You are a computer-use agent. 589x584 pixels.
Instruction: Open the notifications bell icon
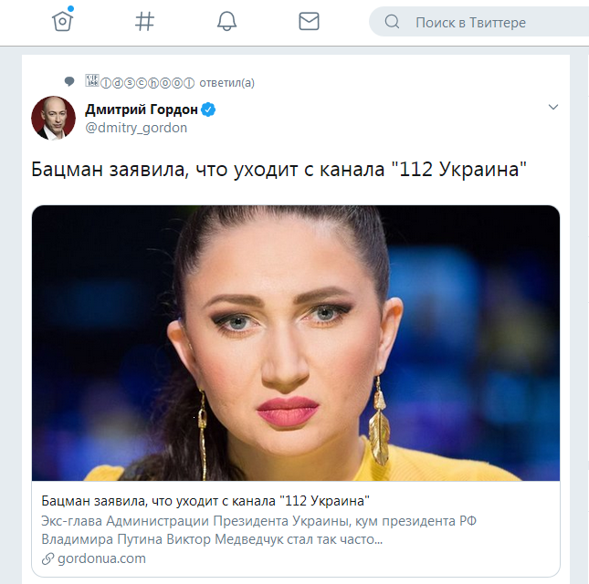pyautogui.click(x=226, y=21)
